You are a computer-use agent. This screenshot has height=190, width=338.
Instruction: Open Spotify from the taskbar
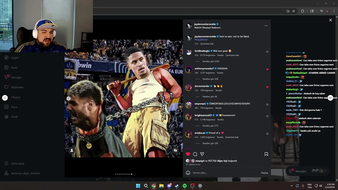tap(185, 186)
